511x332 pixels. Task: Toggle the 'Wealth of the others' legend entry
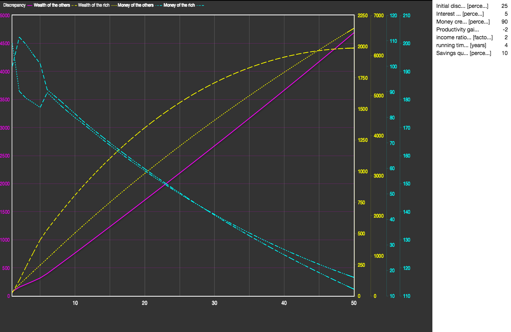(x=52, y=5)
